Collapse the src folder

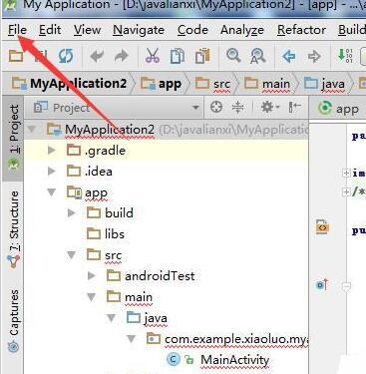pyautogui.click(x=72, y=255)
